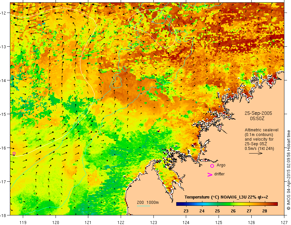291x225 pixels.
Task: Click color bar tick label 23
Action: (x=186, y=211)
